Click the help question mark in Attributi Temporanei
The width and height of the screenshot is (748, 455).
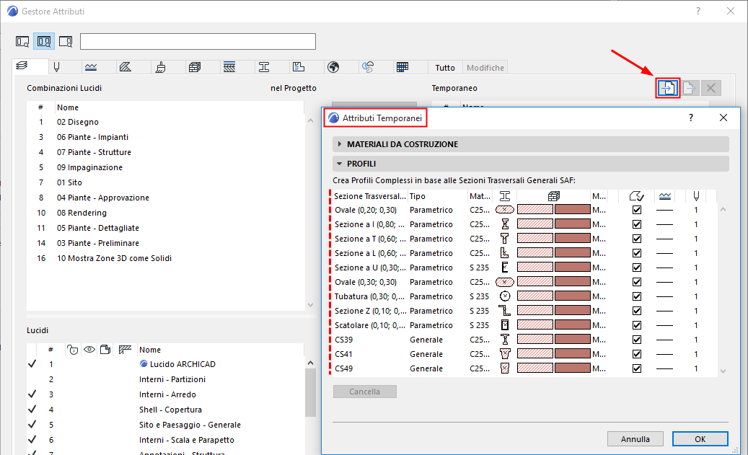(691, 118)
